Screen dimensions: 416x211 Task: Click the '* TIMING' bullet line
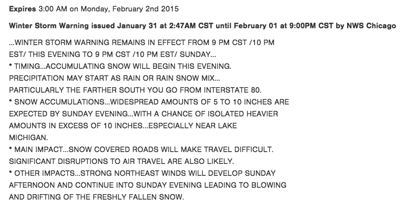click(120, 66)
